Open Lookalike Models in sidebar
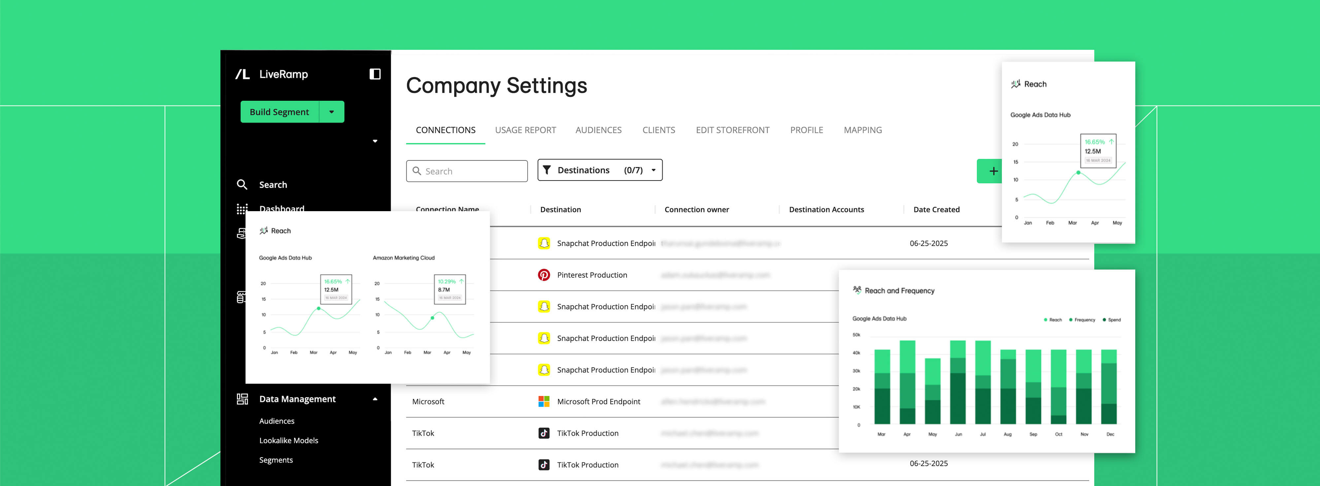 coord(288,440)
